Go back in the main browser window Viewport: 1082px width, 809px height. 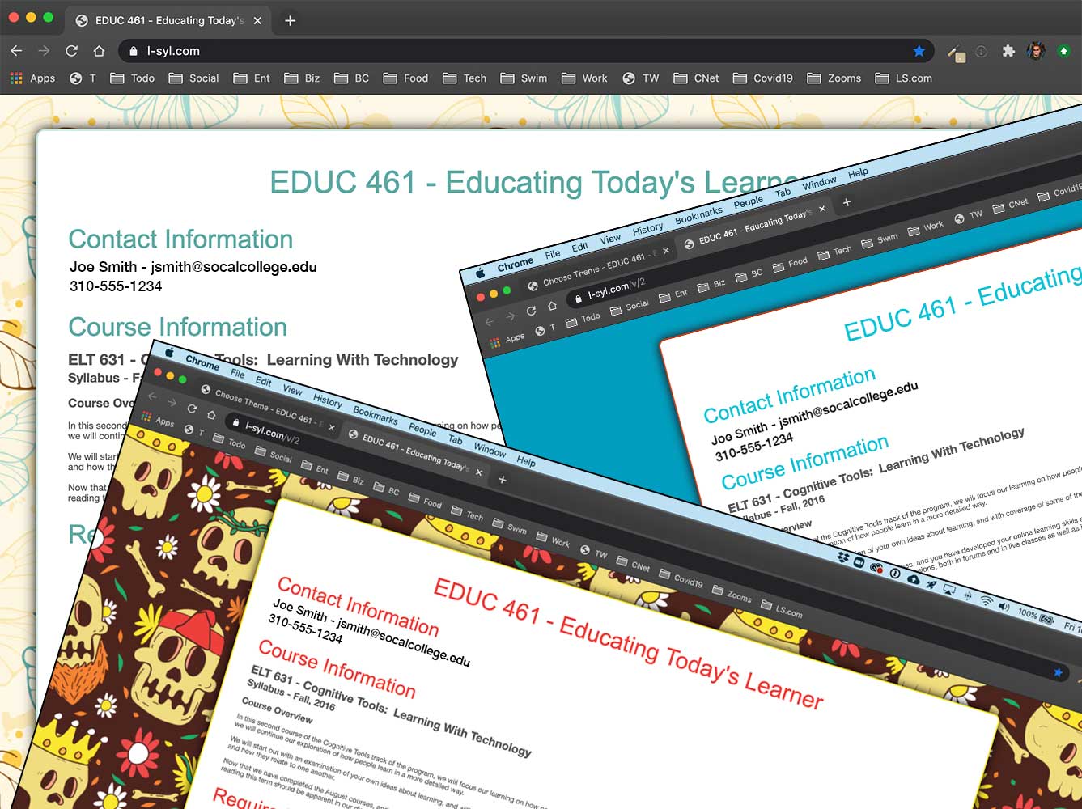point(16,51)
